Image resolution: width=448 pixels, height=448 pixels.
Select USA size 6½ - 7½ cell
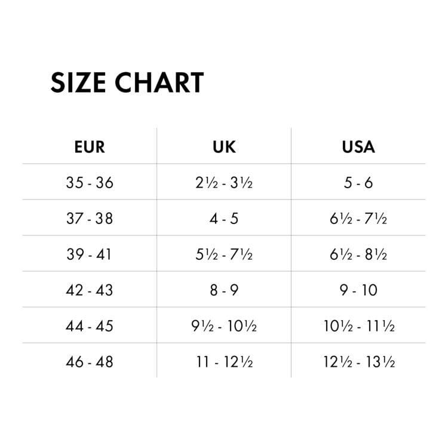[358, 219]
